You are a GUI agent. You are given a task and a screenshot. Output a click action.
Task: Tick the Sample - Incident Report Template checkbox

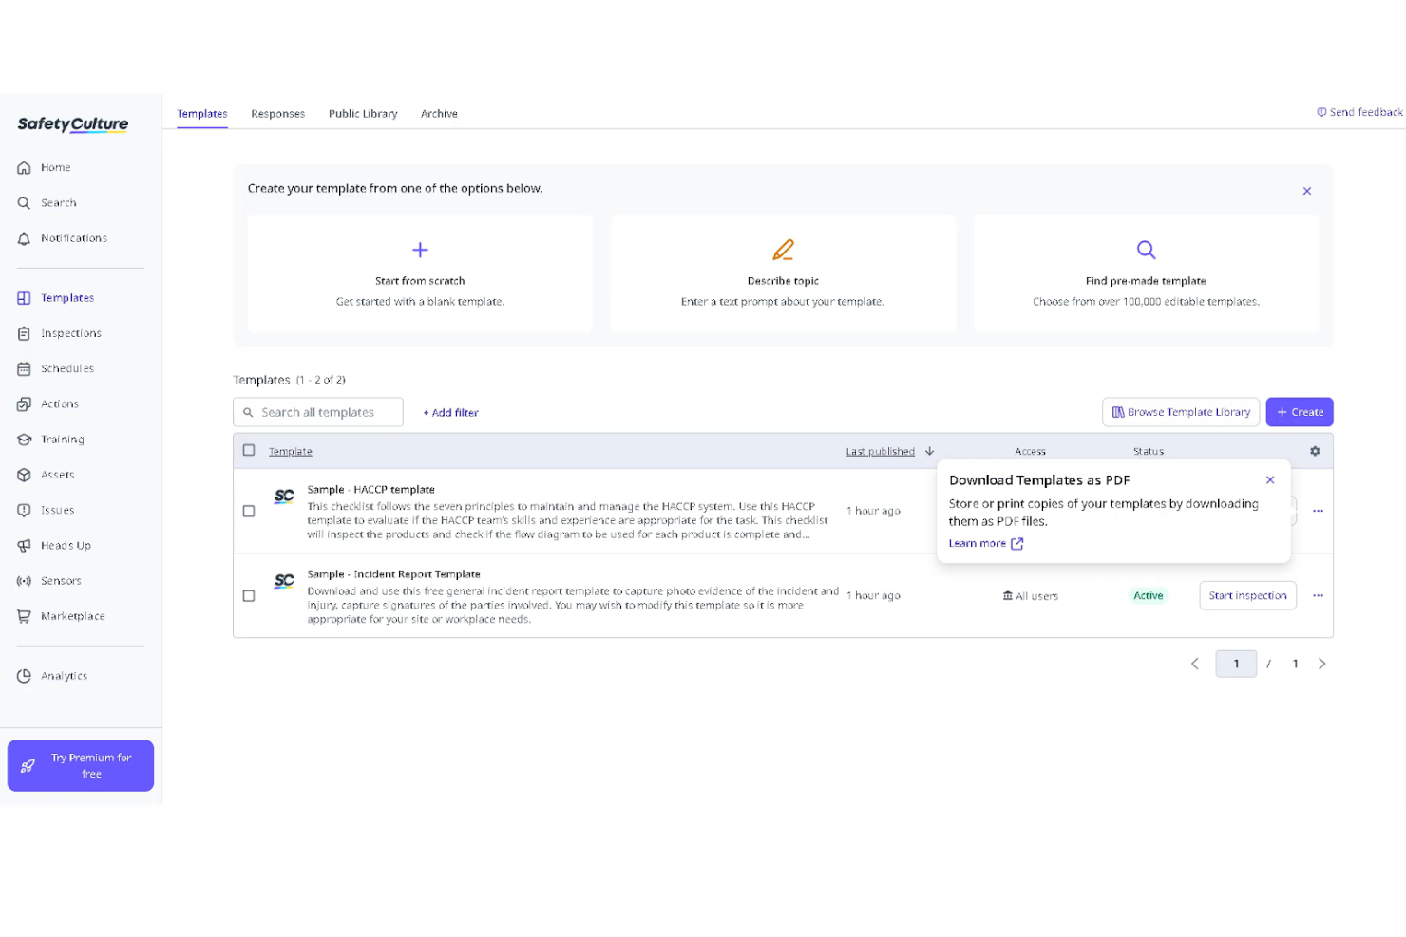click(x=249, y=595)
